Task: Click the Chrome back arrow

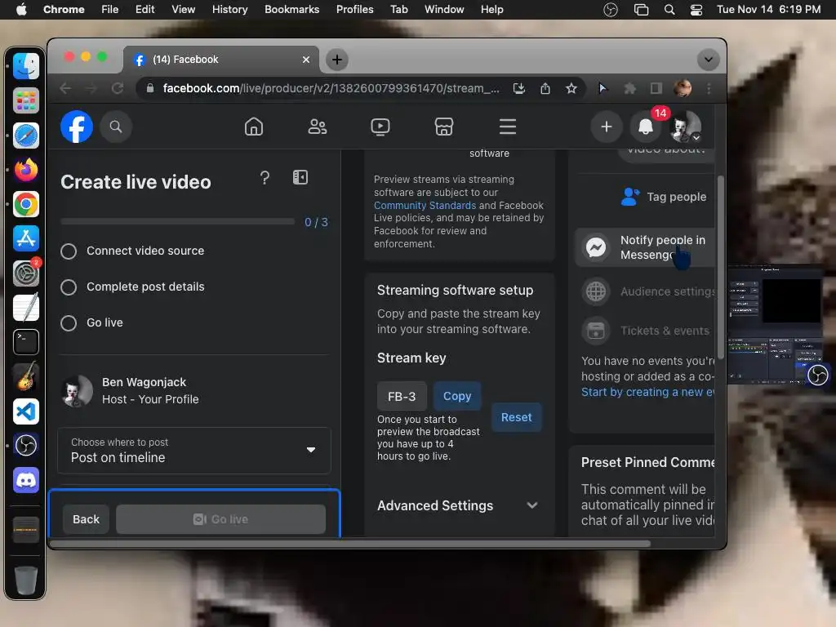Action: click(65, 88)
